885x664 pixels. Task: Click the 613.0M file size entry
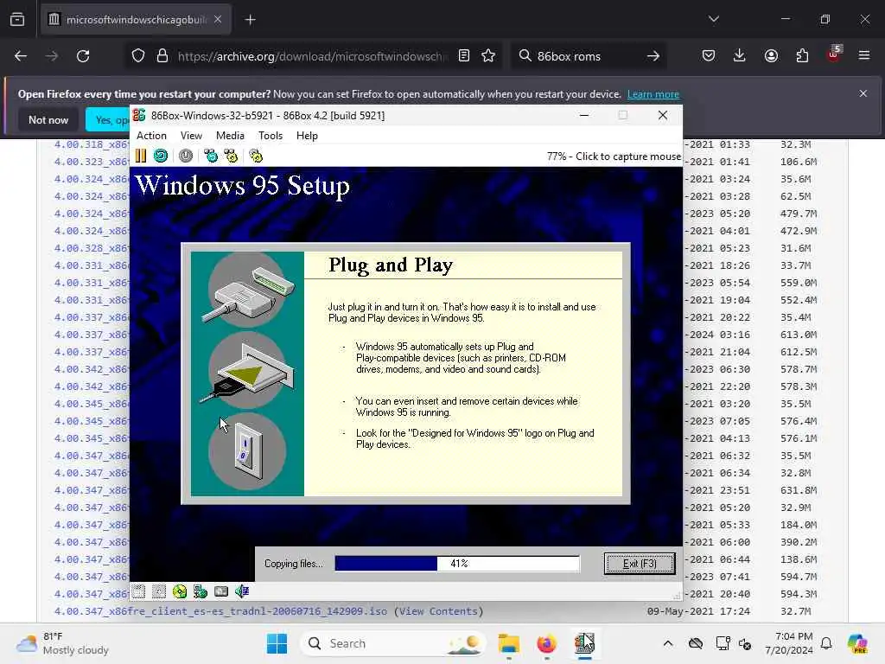[x=798, y=335]
